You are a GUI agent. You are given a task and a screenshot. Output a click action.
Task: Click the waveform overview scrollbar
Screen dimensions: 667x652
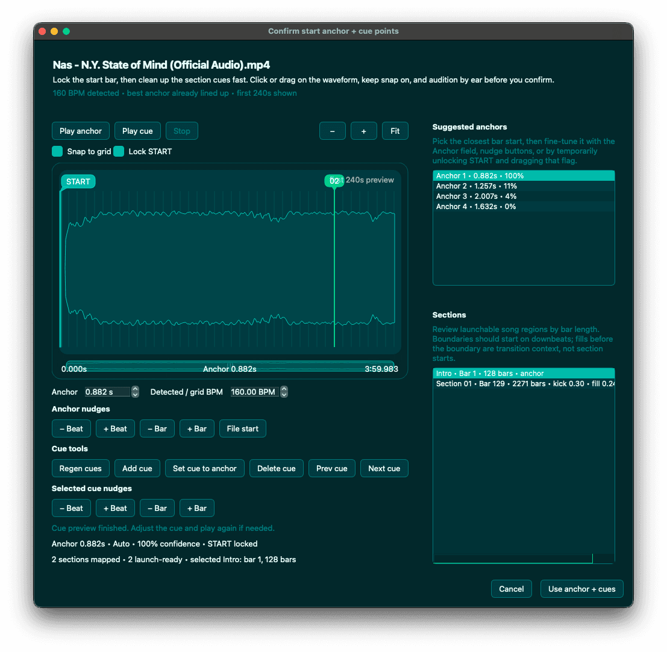(x=230, y=366)
